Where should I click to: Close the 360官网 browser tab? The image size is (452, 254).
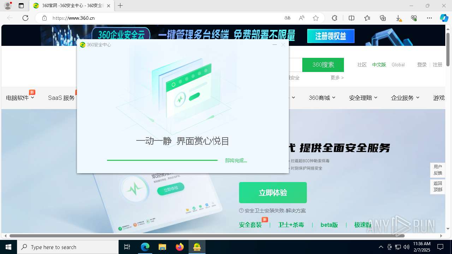pos(108,6)
